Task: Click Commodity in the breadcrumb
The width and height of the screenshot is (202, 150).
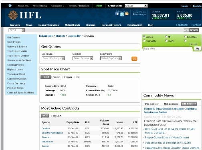Action: point(74,36)
